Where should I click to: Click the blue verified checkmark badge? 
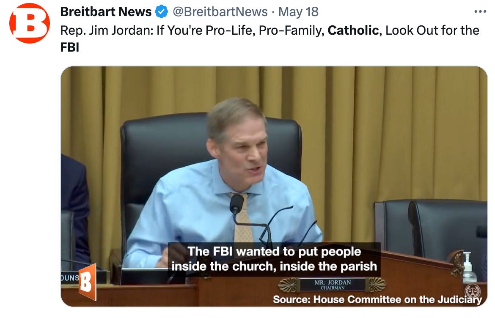[x=161, y=12]
